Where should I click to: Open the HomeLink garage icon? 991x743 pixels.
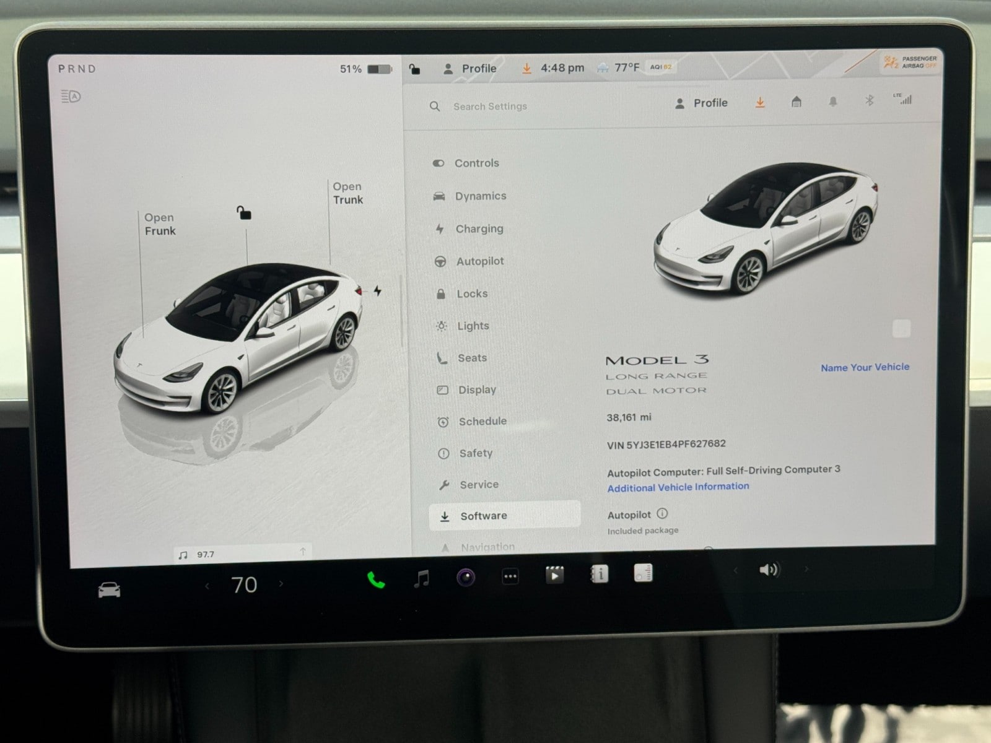coord(797,102)
